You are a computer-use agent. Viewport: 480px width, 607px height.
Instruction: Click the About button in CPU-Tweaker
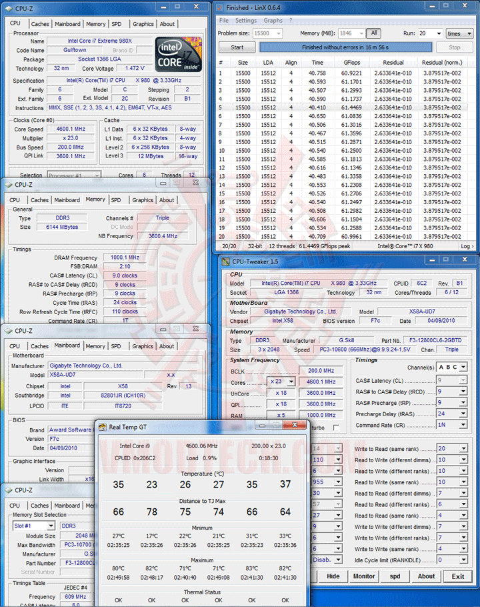(426, 576)
